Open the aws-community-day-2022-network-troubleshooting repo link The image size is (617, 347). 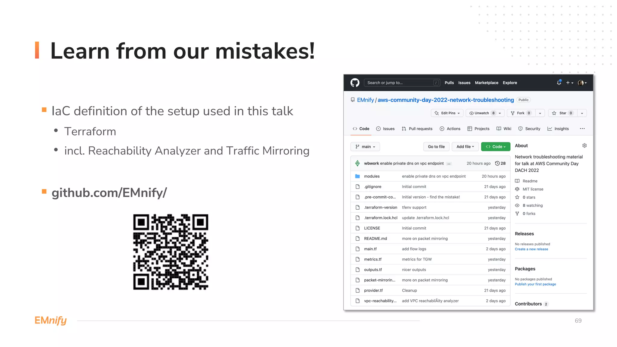click(446, 100)
